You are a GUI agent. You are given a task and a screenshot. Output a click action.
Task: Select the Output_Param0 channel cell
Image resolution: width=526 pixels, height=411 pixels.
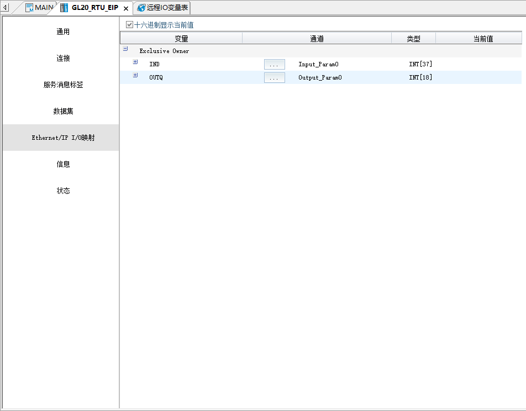[320, 78]
